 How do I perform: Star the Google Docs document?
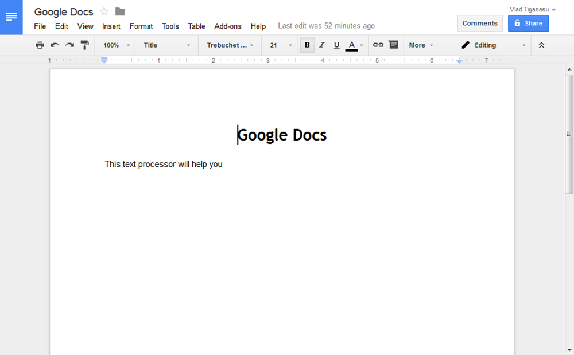104,11
